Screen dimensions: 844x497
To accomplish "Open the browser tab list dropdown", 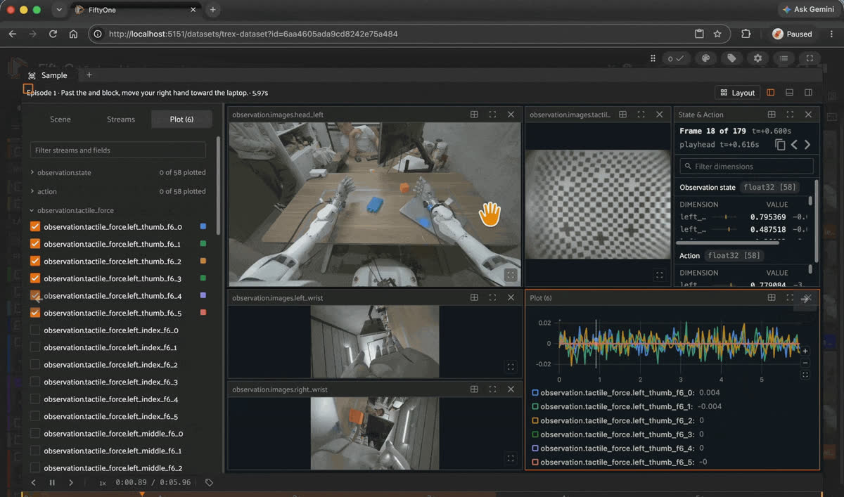I will 58,10.
